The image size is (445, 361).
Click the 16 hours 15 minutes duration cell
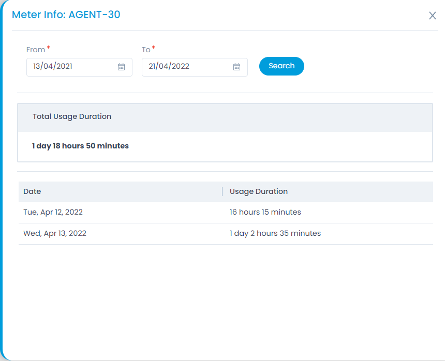(265, 212)
